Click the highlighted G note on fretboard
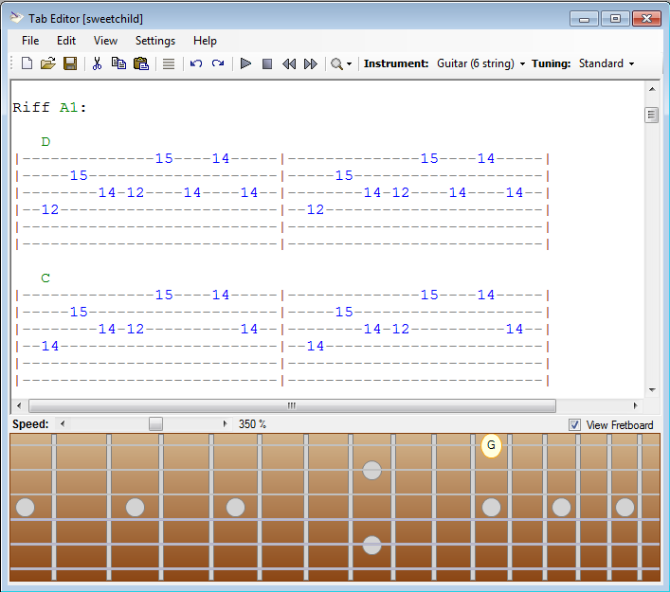 click(491, 445)
